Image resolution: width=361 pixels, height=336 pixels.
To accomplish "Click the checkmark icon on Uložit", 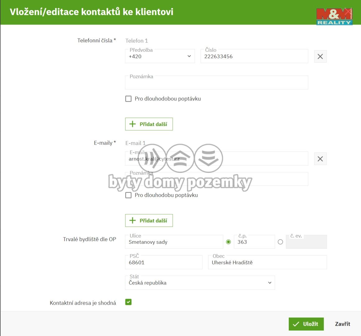I will (x=296, y=324).
